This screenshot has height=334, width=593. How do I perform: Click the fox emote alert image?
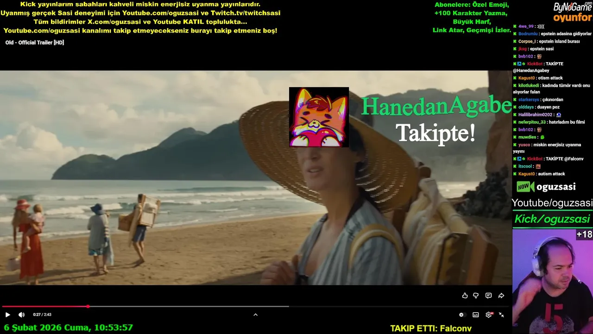point(319,117)
